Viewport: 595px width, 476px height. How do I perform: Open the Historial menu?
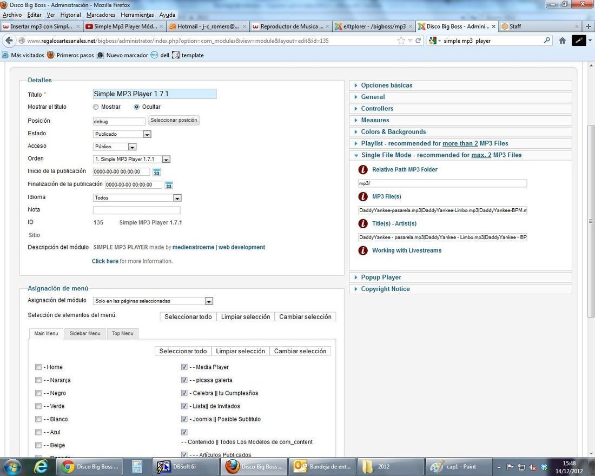tap(70, 15)
